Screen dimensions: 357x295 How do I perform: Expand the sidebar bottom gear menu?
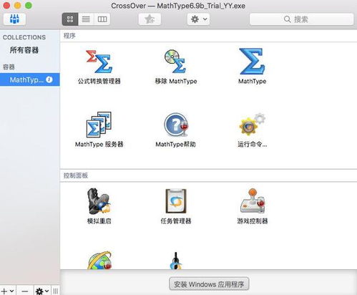coord(42,291)
